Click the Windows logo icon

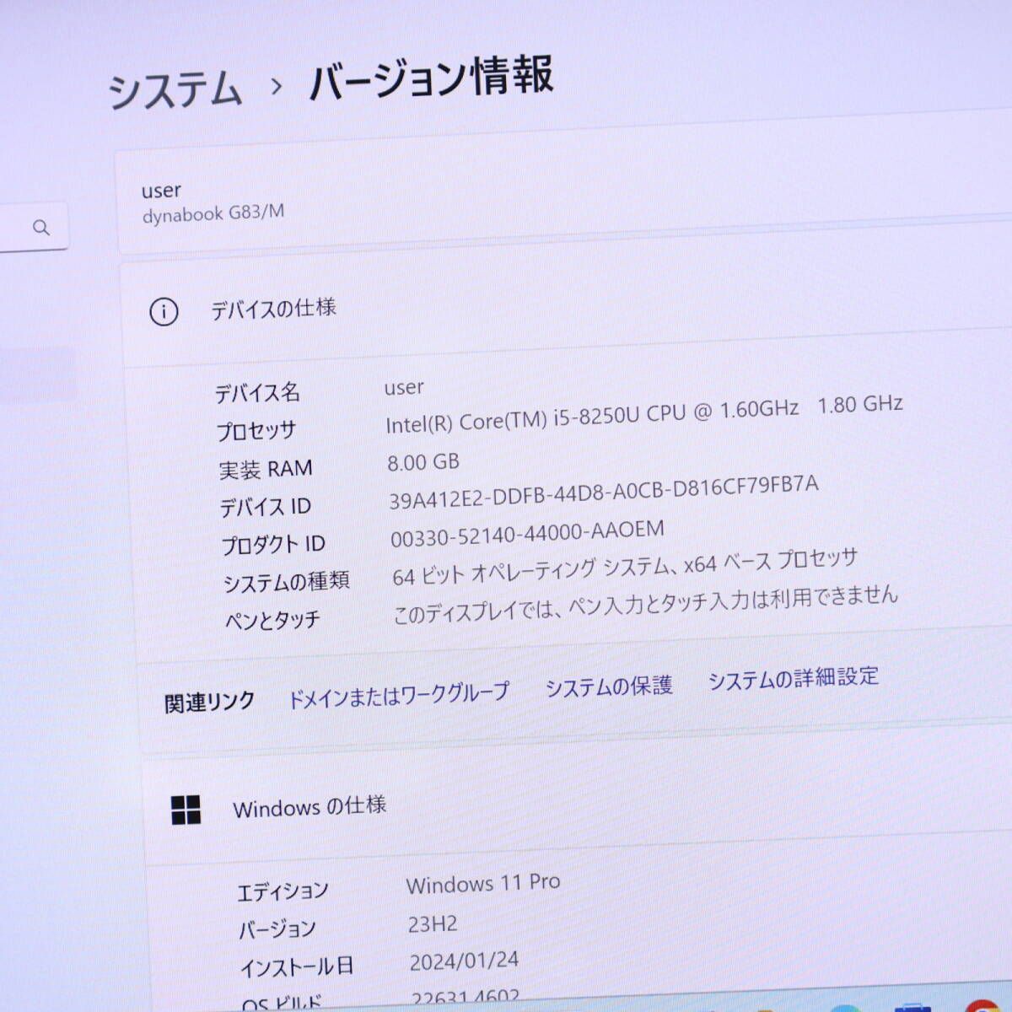click(x=186, y=810)
